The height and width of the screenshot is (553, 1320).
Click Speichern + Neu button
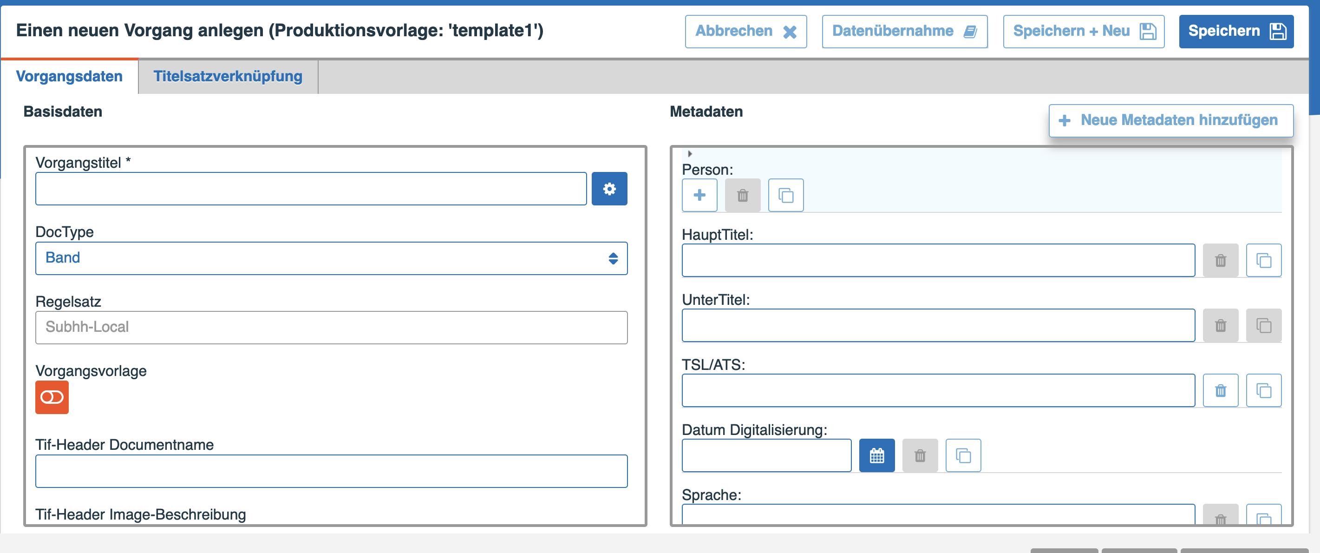[x=1083, y=31]
